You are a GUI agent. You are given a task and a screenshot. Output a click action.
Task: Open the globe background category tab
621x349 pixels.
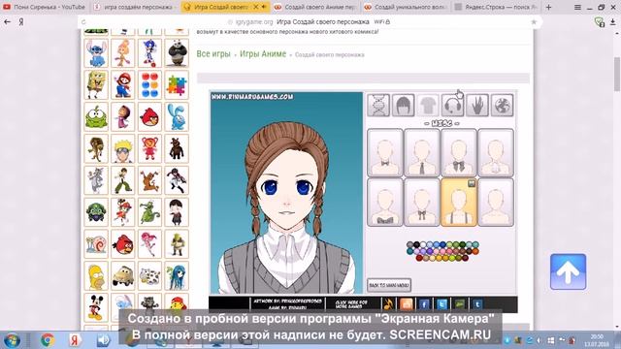pos(503,105)
